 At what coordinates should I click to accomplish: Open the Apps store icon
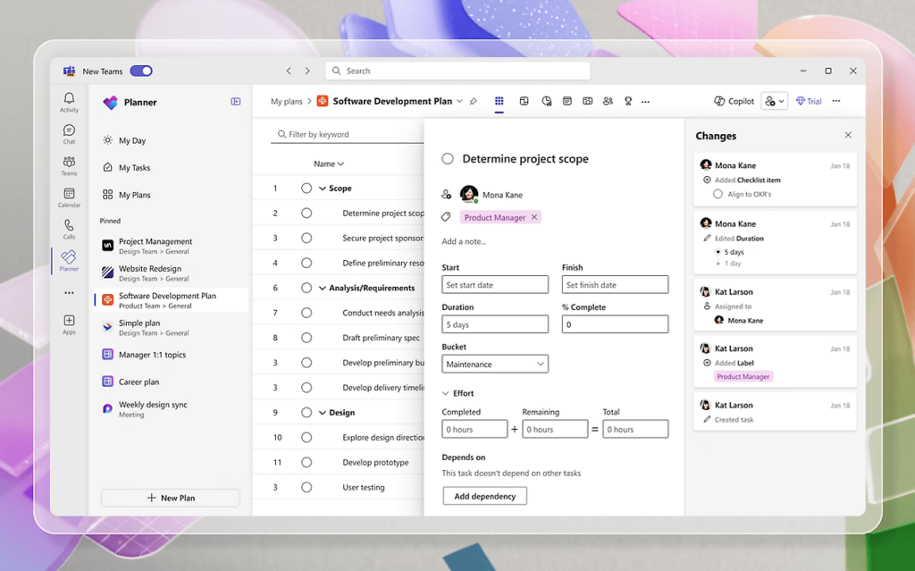coord(69,324)
